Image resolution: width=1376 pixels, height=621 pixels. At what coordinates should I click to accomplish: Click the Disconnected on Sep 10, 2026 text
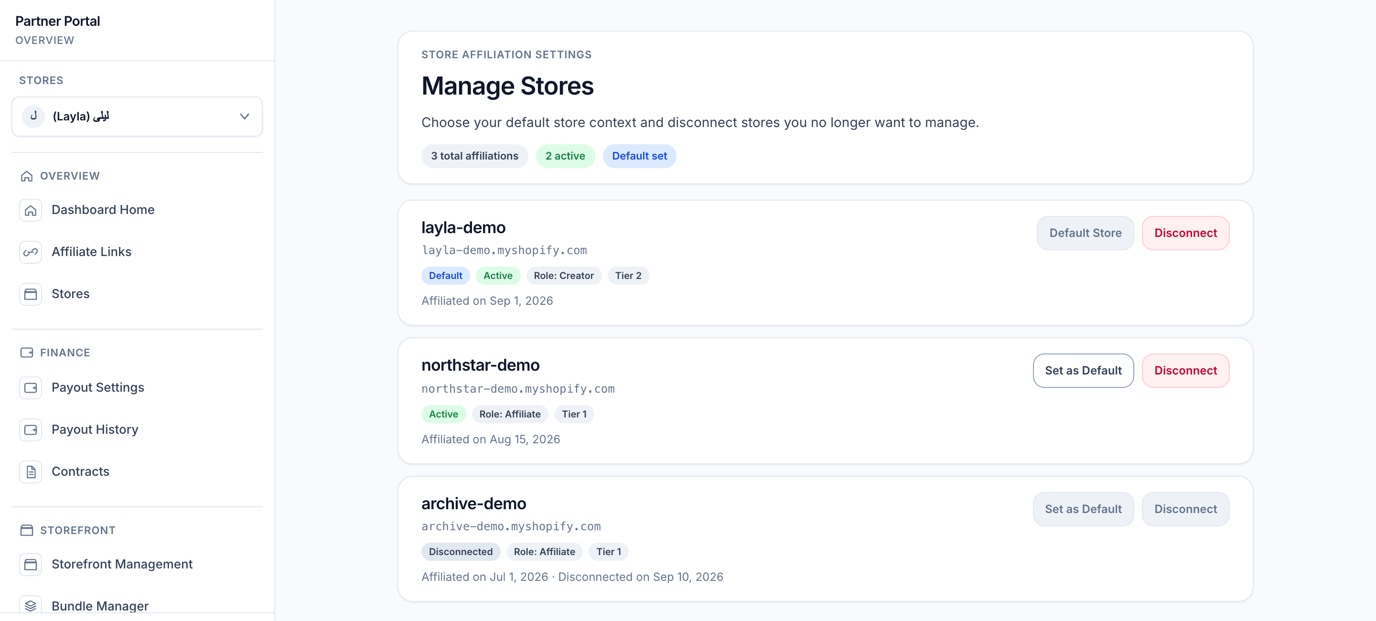640,577
